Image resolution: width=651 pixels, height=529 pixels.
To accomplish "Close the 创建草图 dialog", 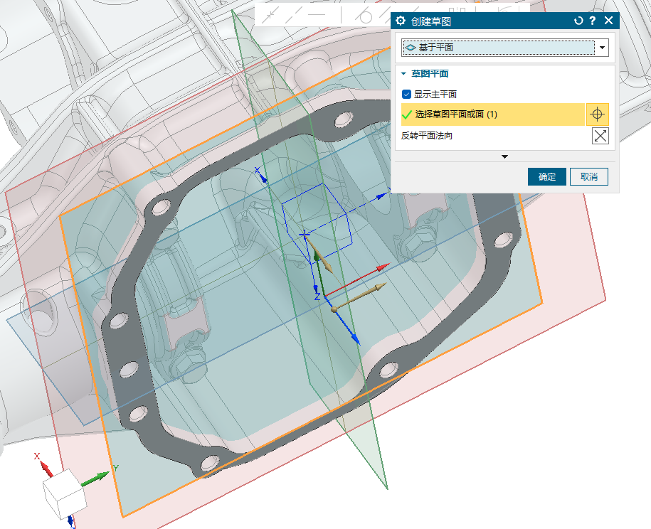I will point(608,21).
